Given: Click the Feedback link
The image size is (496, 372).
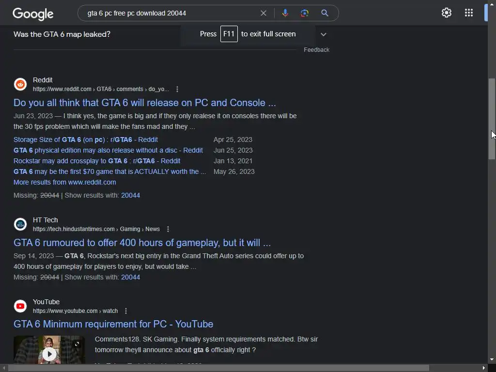Looking at the screenshot, I should (316, 50).
